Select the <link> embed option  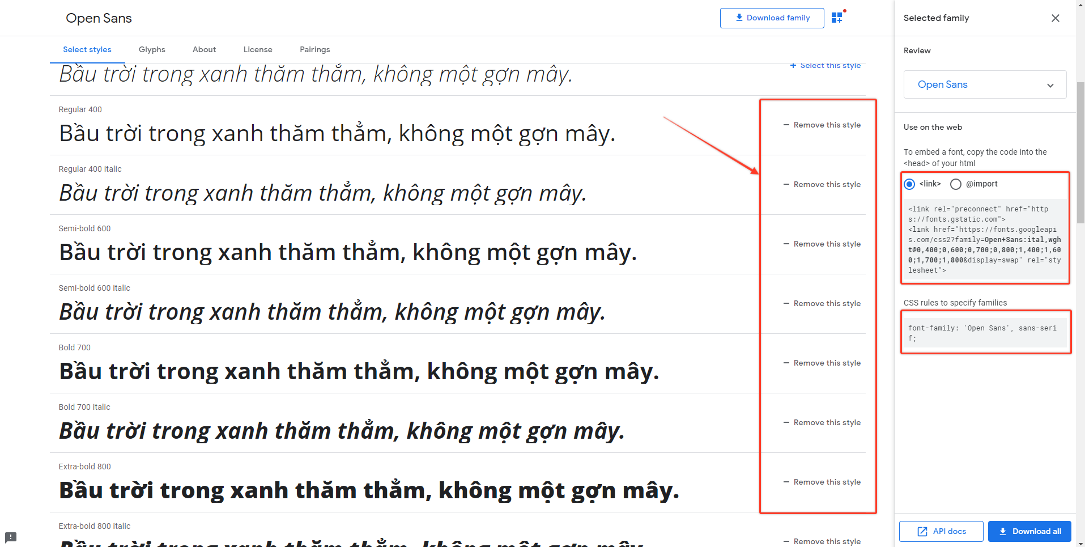click(x=909, y=184)
